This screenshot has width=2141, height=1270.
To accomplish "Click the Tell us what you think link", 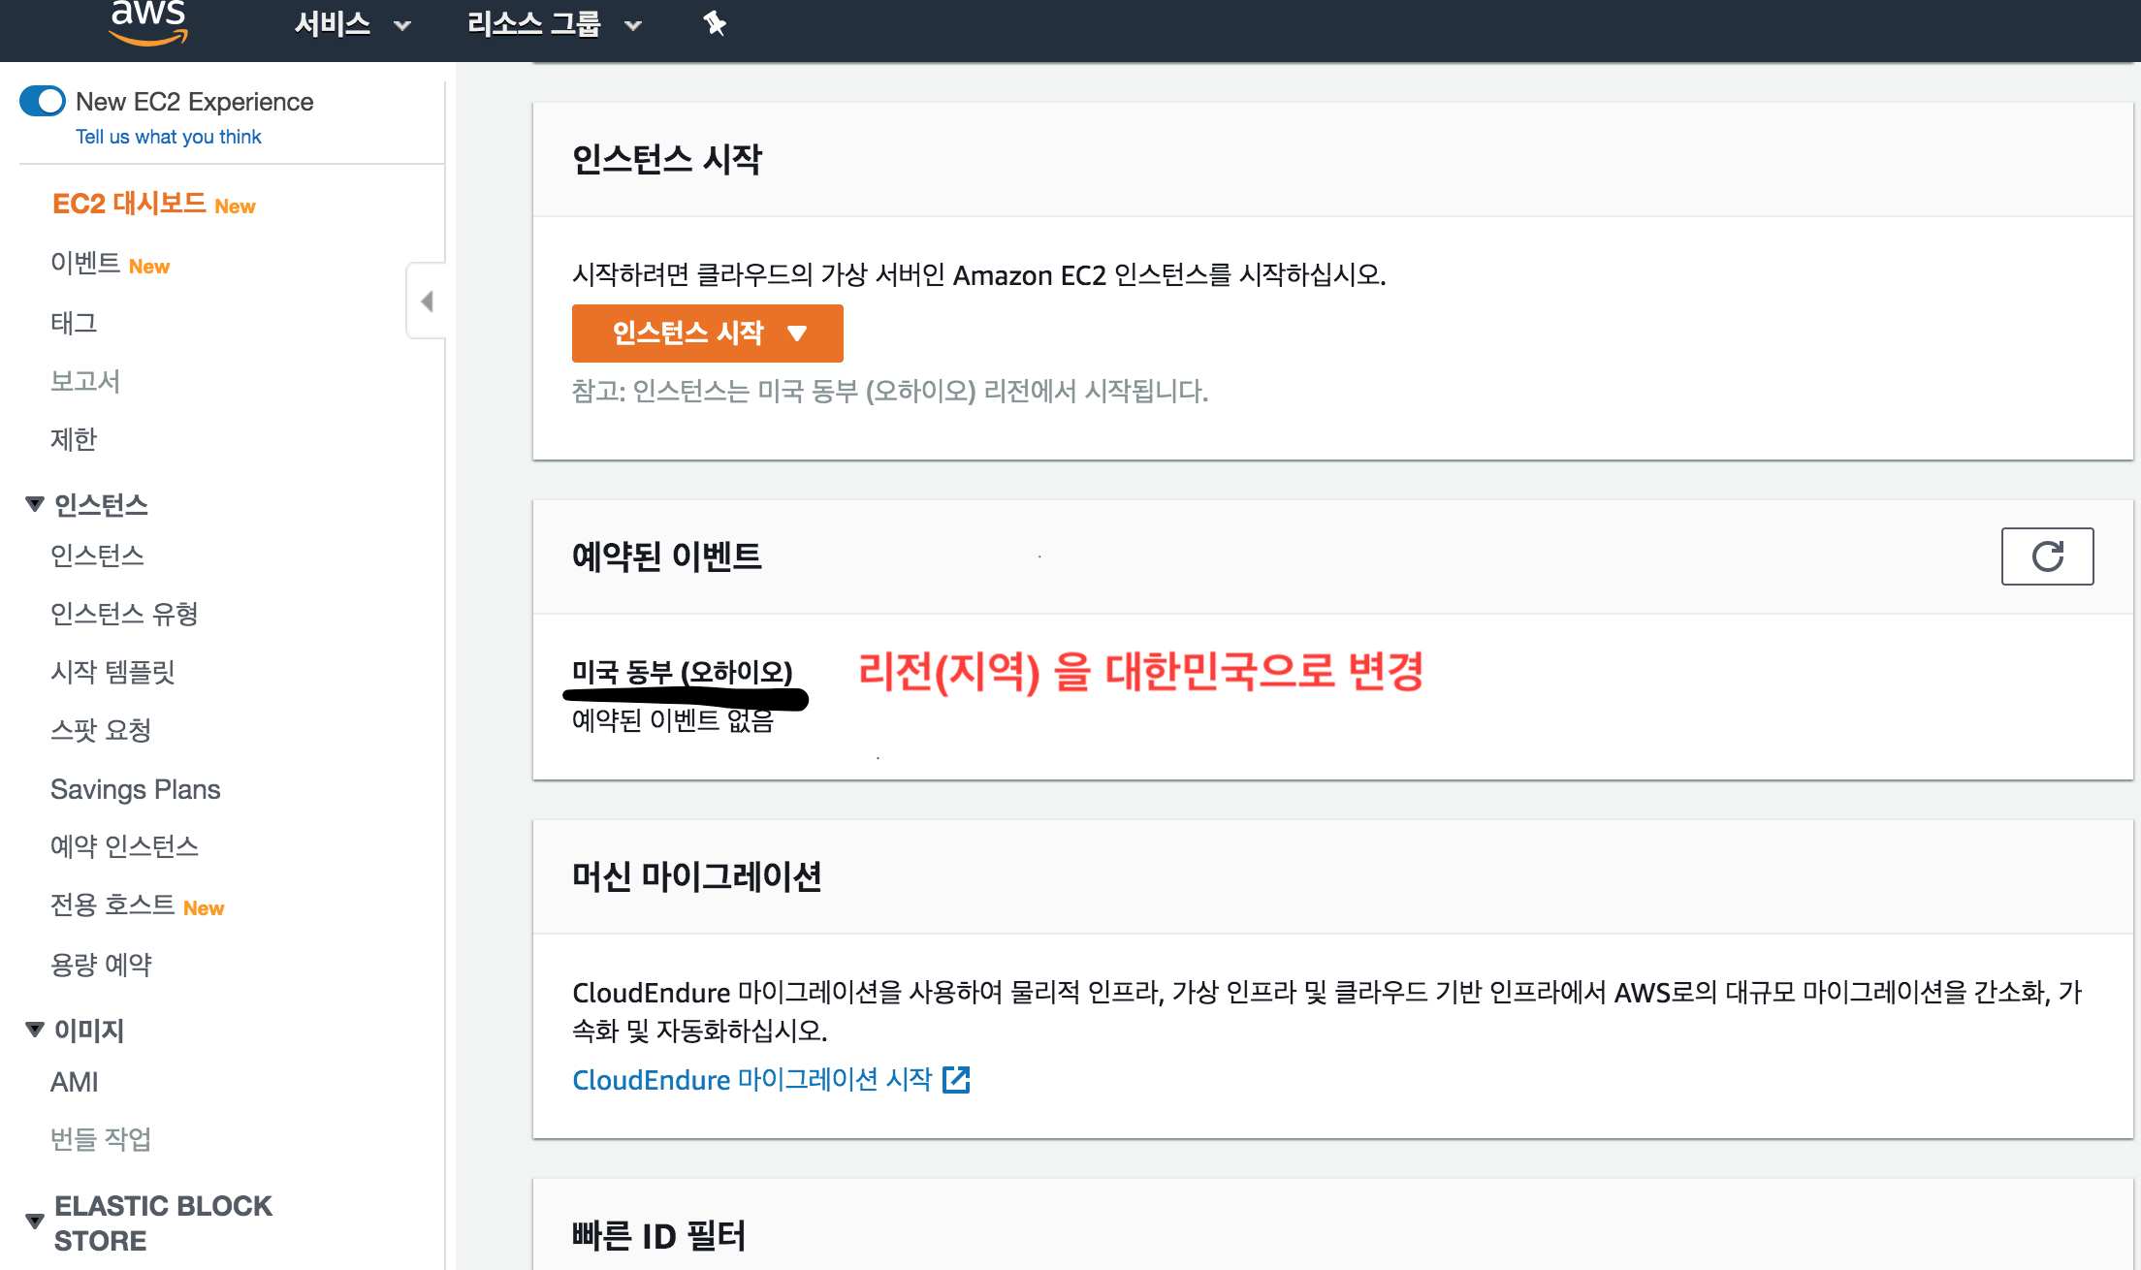I will [x=169, y=137].
